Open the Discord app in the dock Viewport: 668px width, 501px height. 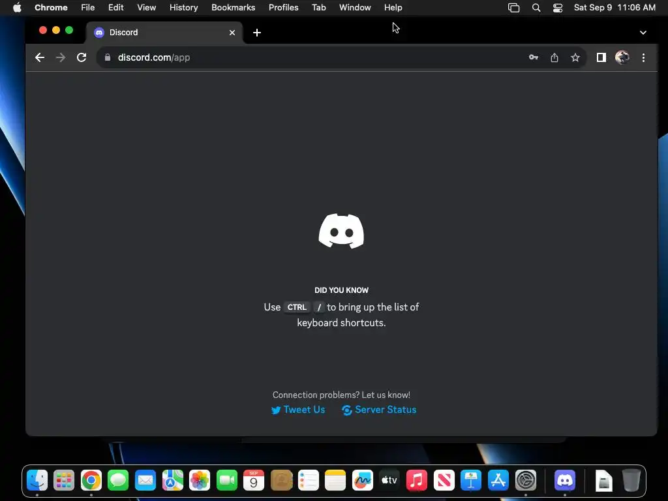coord(565,481)
